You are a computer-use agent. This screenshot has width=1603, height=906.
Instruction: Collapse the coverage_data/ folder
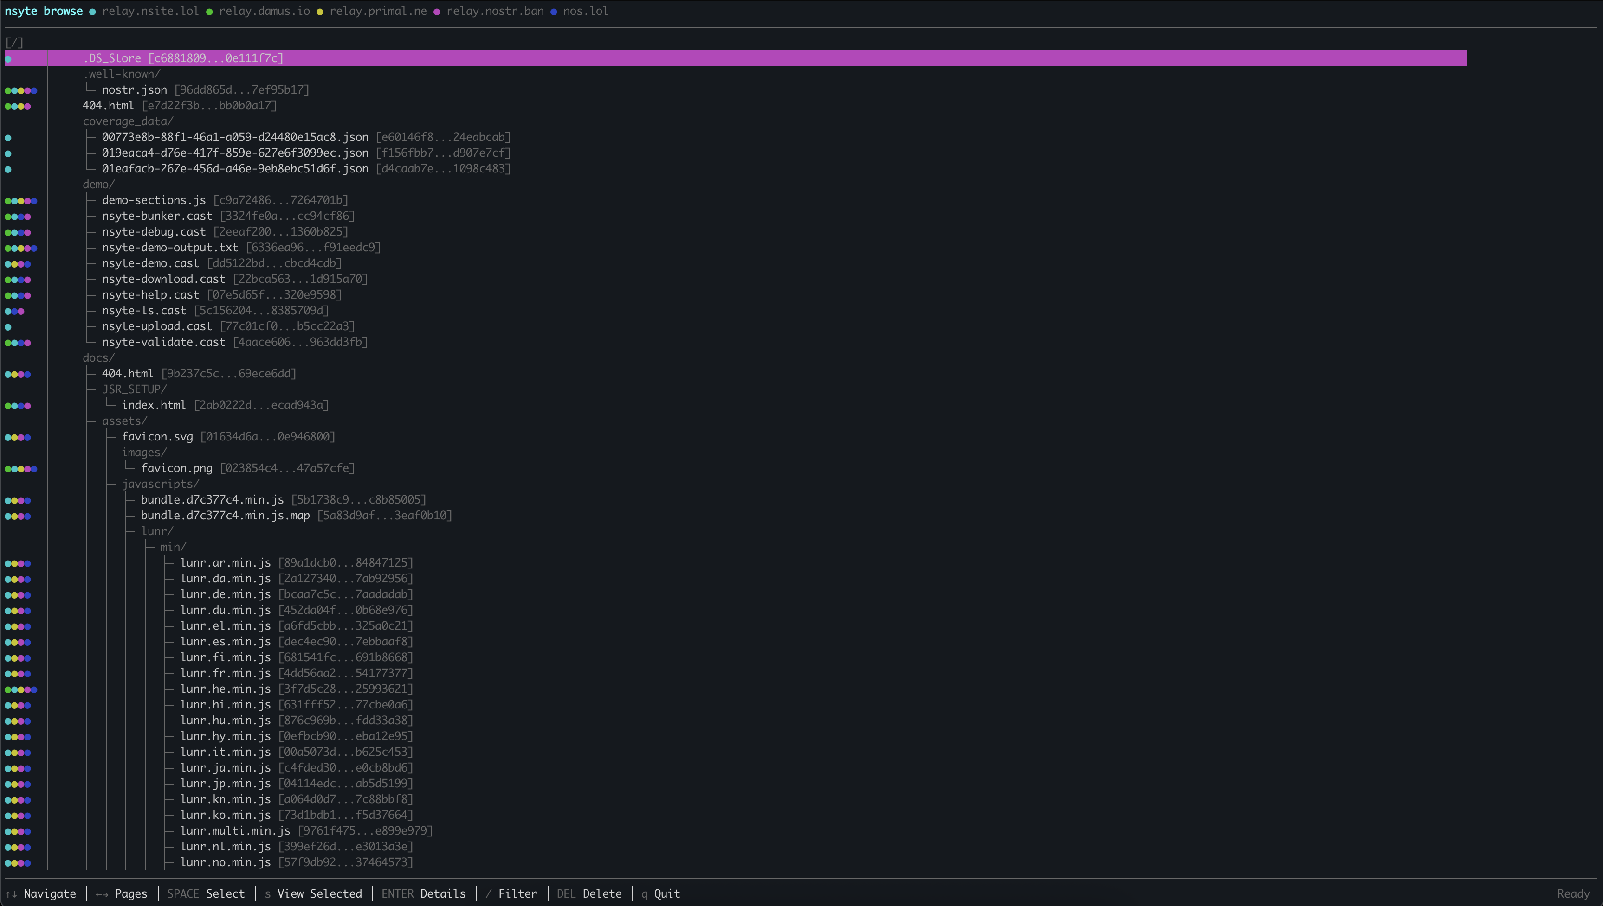pyautogui.click(x=128, y=121)
